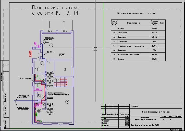Select the crosshair cursor pickbox
Image resolution: width=185 pixels, height=131 pixels.
coord(95,49)
